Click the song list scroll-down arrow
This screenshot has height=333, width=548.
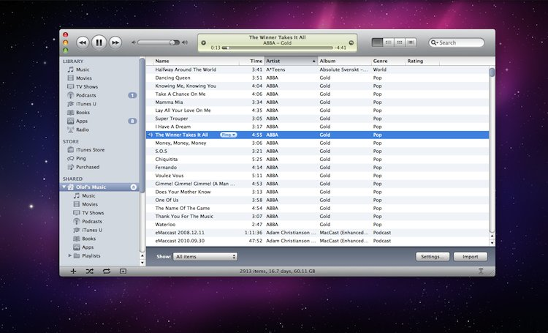pos(492,243)
